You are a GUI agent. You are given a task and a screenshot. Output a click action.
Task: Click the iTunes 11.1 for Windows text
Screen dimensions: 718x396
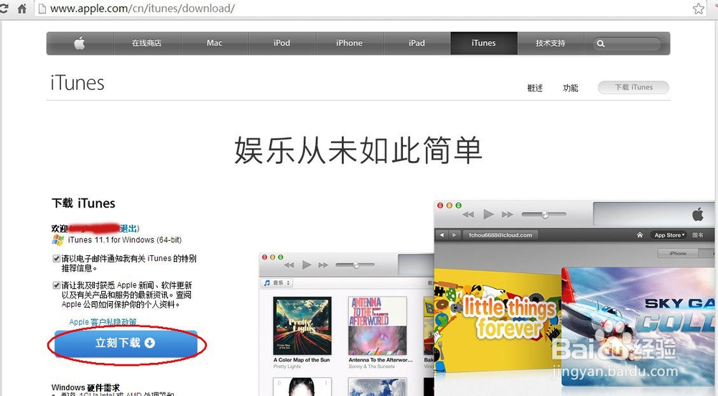pos(124,240)
